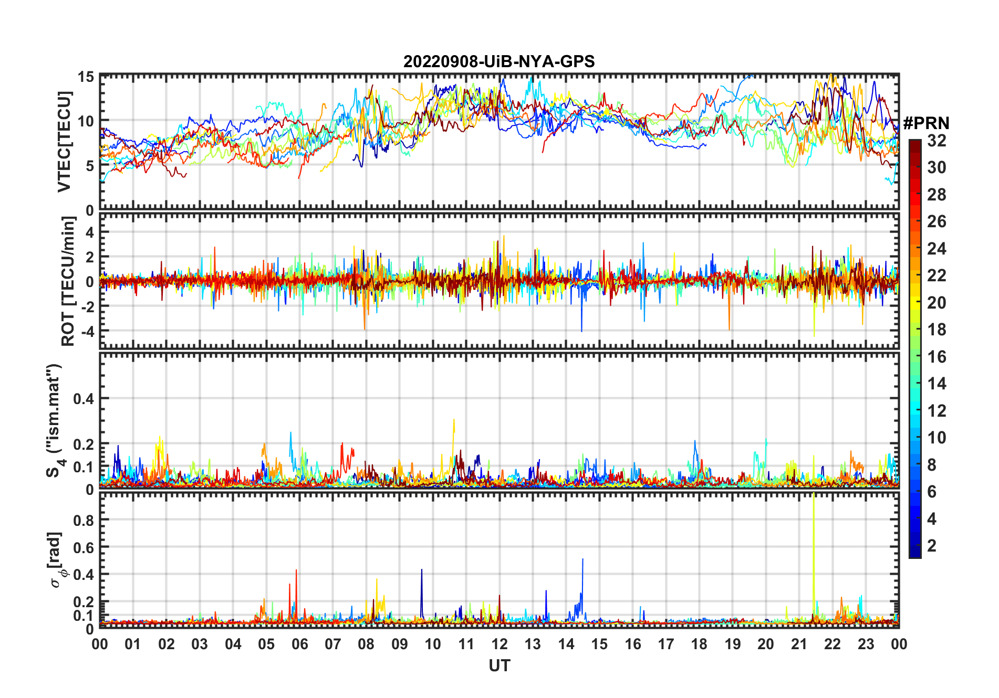Select the ROT [TECU/min] y-axis label
Image resolution: width=999 pixels, height=698 pixels.
68,281
